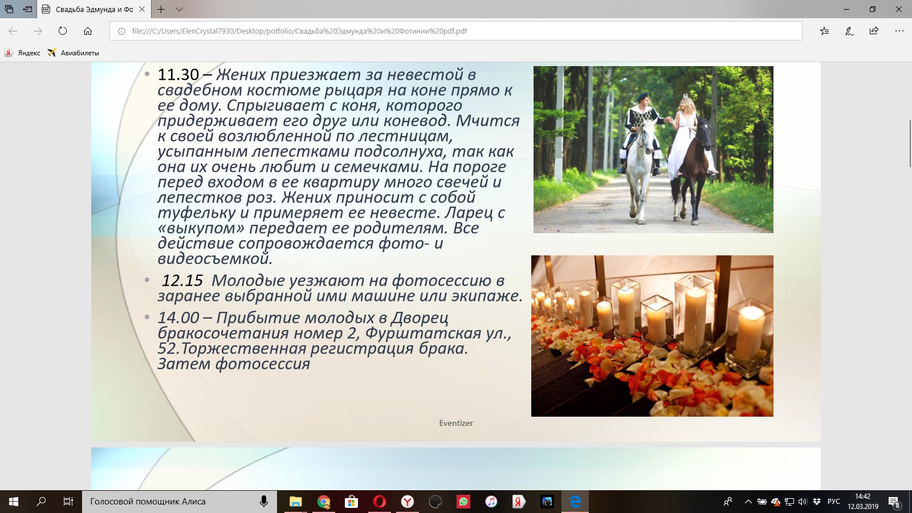Open Task View
This screenshot has width=912, height=513.
(68, 502)
